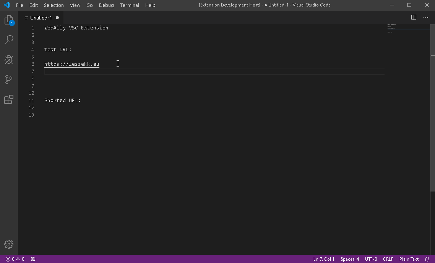This screenshot has width=435, height=263.
Task: Click the unsaved dot on Untitled-1 tab
Action: 57,18
